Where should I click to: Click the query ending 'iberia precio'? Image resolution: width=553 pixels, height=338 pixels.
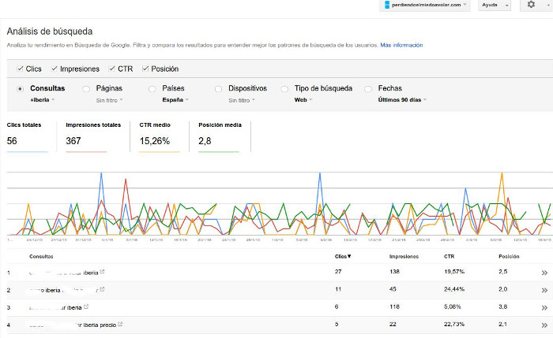pos(73,325)
